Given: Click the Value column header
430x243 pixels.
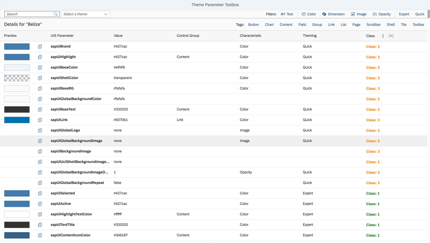Looking at the screenshot, I should tap(118, 36).
